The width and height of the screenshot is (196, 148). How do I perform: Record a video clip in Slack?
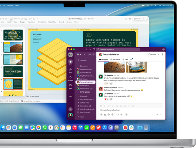pyautogui.click(x=117, y=114)
